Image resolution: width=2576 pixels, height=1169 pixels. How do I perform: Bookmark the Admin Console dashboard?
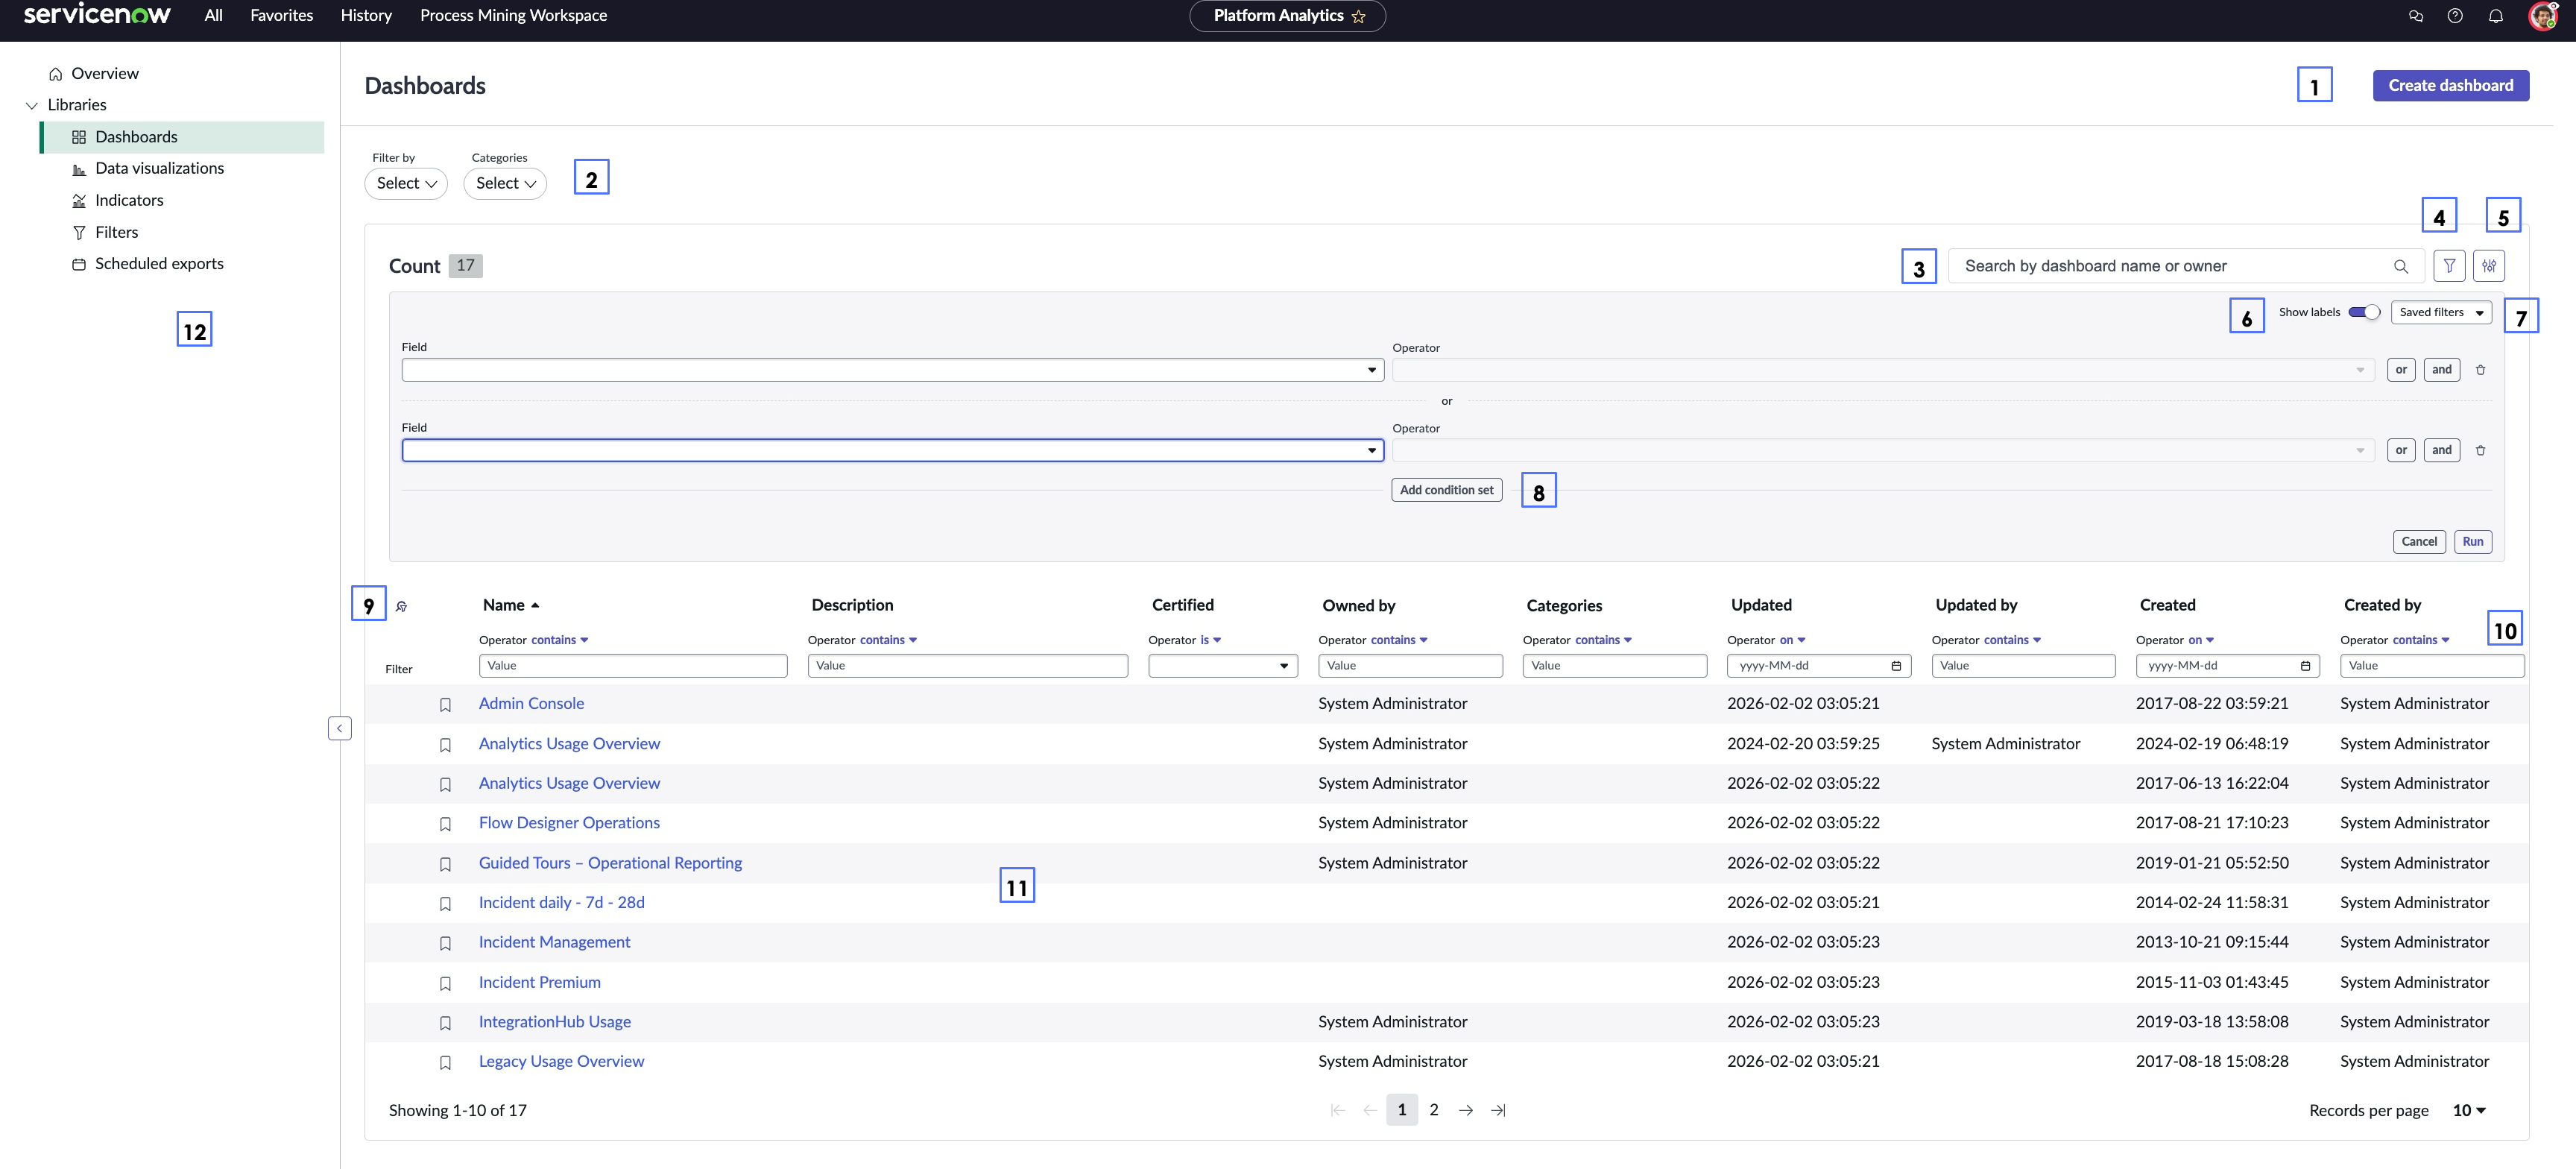point(446,705)
